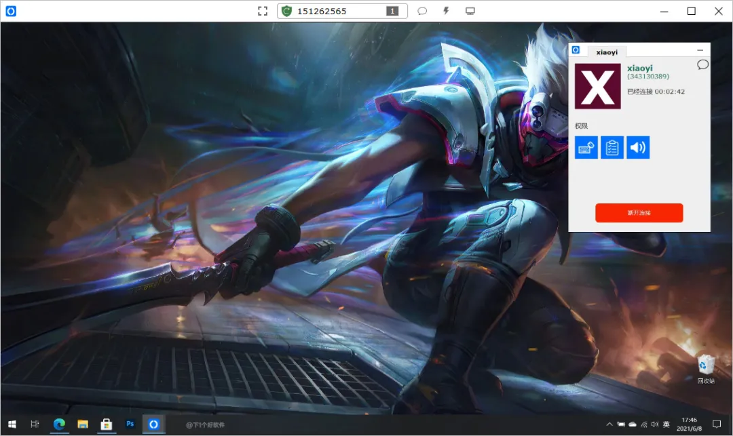733x436 pixels.
Task: Open chat icon in xiaoyi panel
Action: (x=702, y=64)
